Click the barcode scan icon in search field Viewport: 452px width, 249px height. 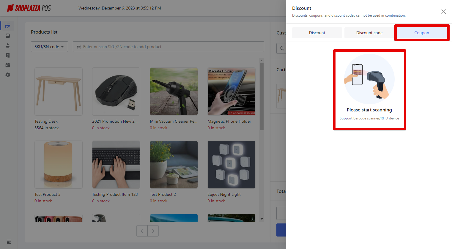[x=79, y=47]
